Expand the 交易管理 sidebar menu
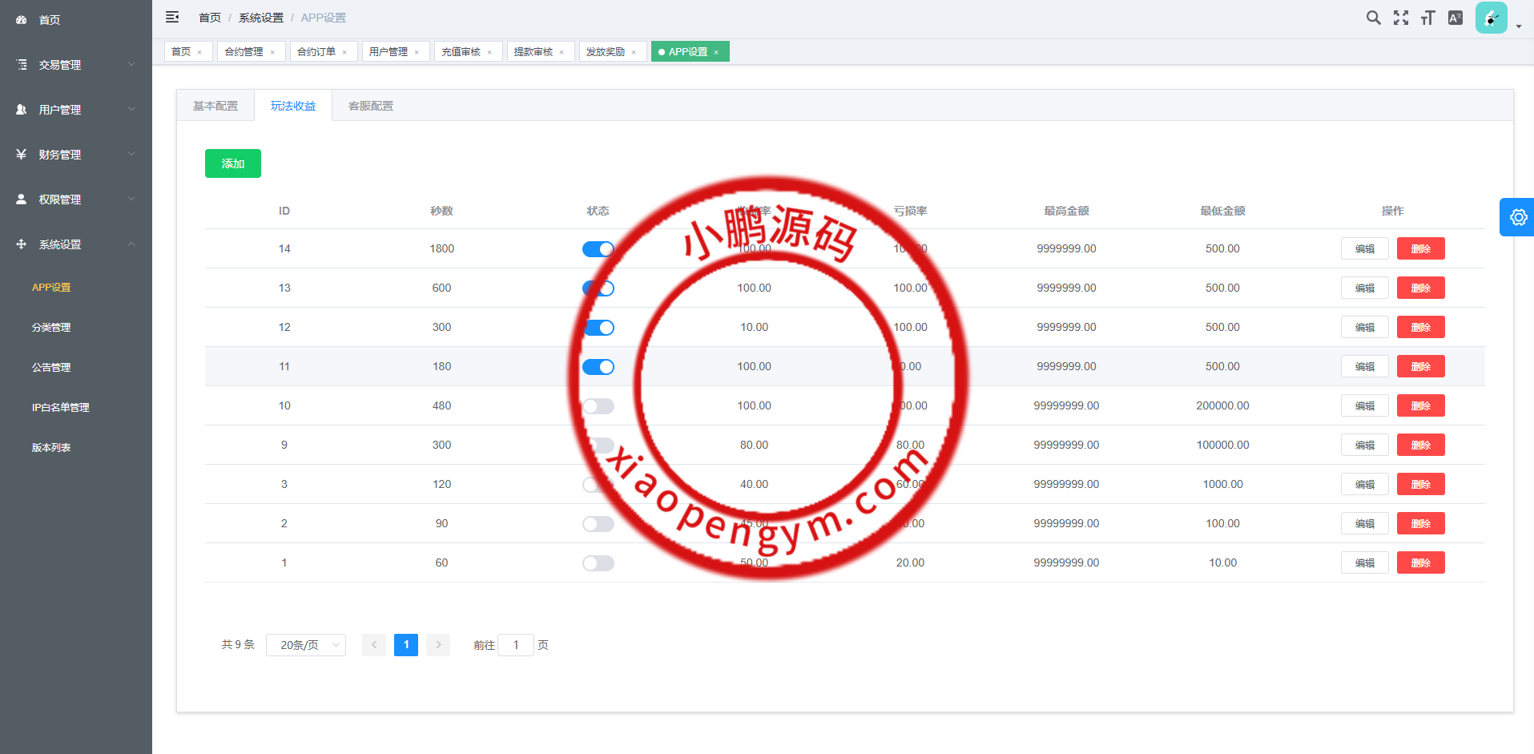Viewport: 1534px width, 754px height. point(76,65)
